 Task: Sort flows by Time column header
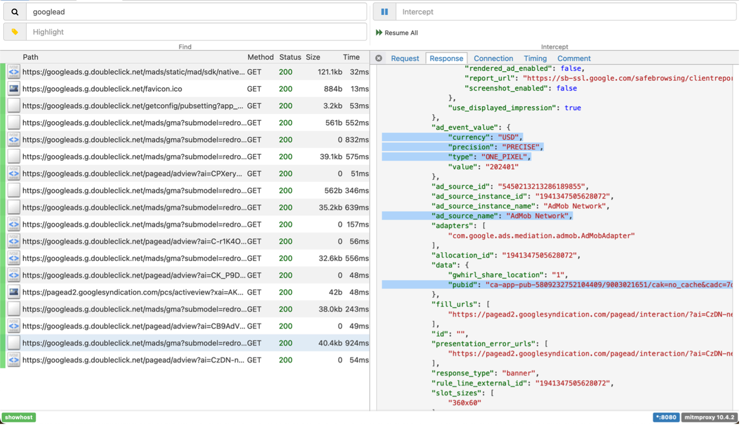coord(351,57)
